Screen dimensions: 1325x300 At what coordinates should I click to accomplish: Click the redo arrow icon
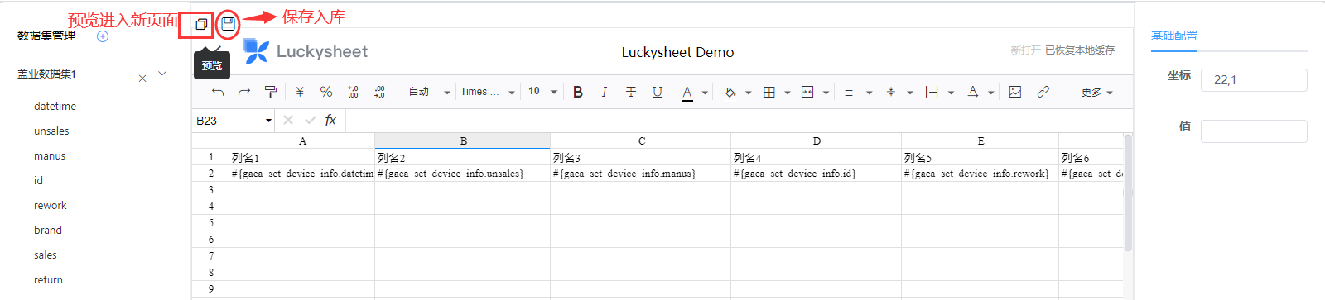(x=244, y=92)
